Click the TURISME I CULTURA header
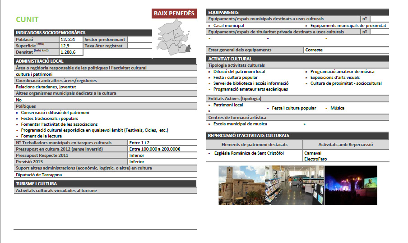The width and height of the screenshot is (408, 243). [x=105, y=184]
